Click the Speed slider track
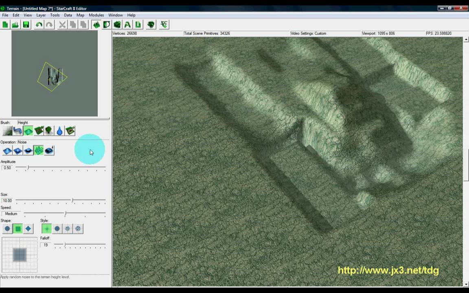The height and width of the screenshot is (293, 469). tap(65, 214)
